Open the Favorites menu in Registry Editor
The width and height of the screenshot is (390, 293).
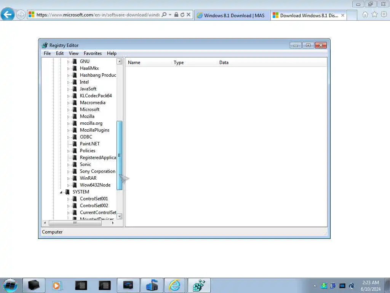(x=93, y=53)
